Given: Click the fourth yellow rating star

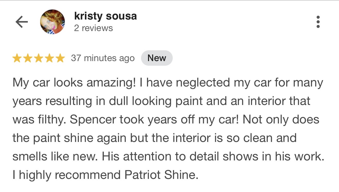Looking at the screenshot, I should (49, 58).
